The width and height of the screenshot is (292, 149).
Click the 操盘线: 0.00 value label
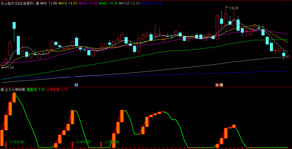click(x=36, y=90)
